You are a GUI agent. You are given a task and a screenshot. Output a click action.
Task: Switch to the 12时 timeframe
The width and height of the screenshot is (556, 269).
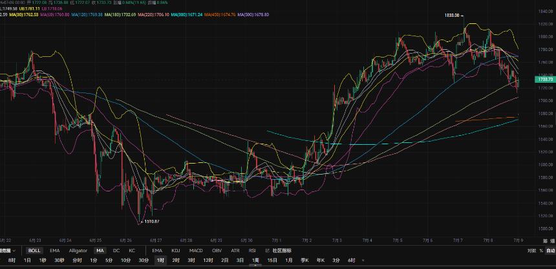coord(208,261)
